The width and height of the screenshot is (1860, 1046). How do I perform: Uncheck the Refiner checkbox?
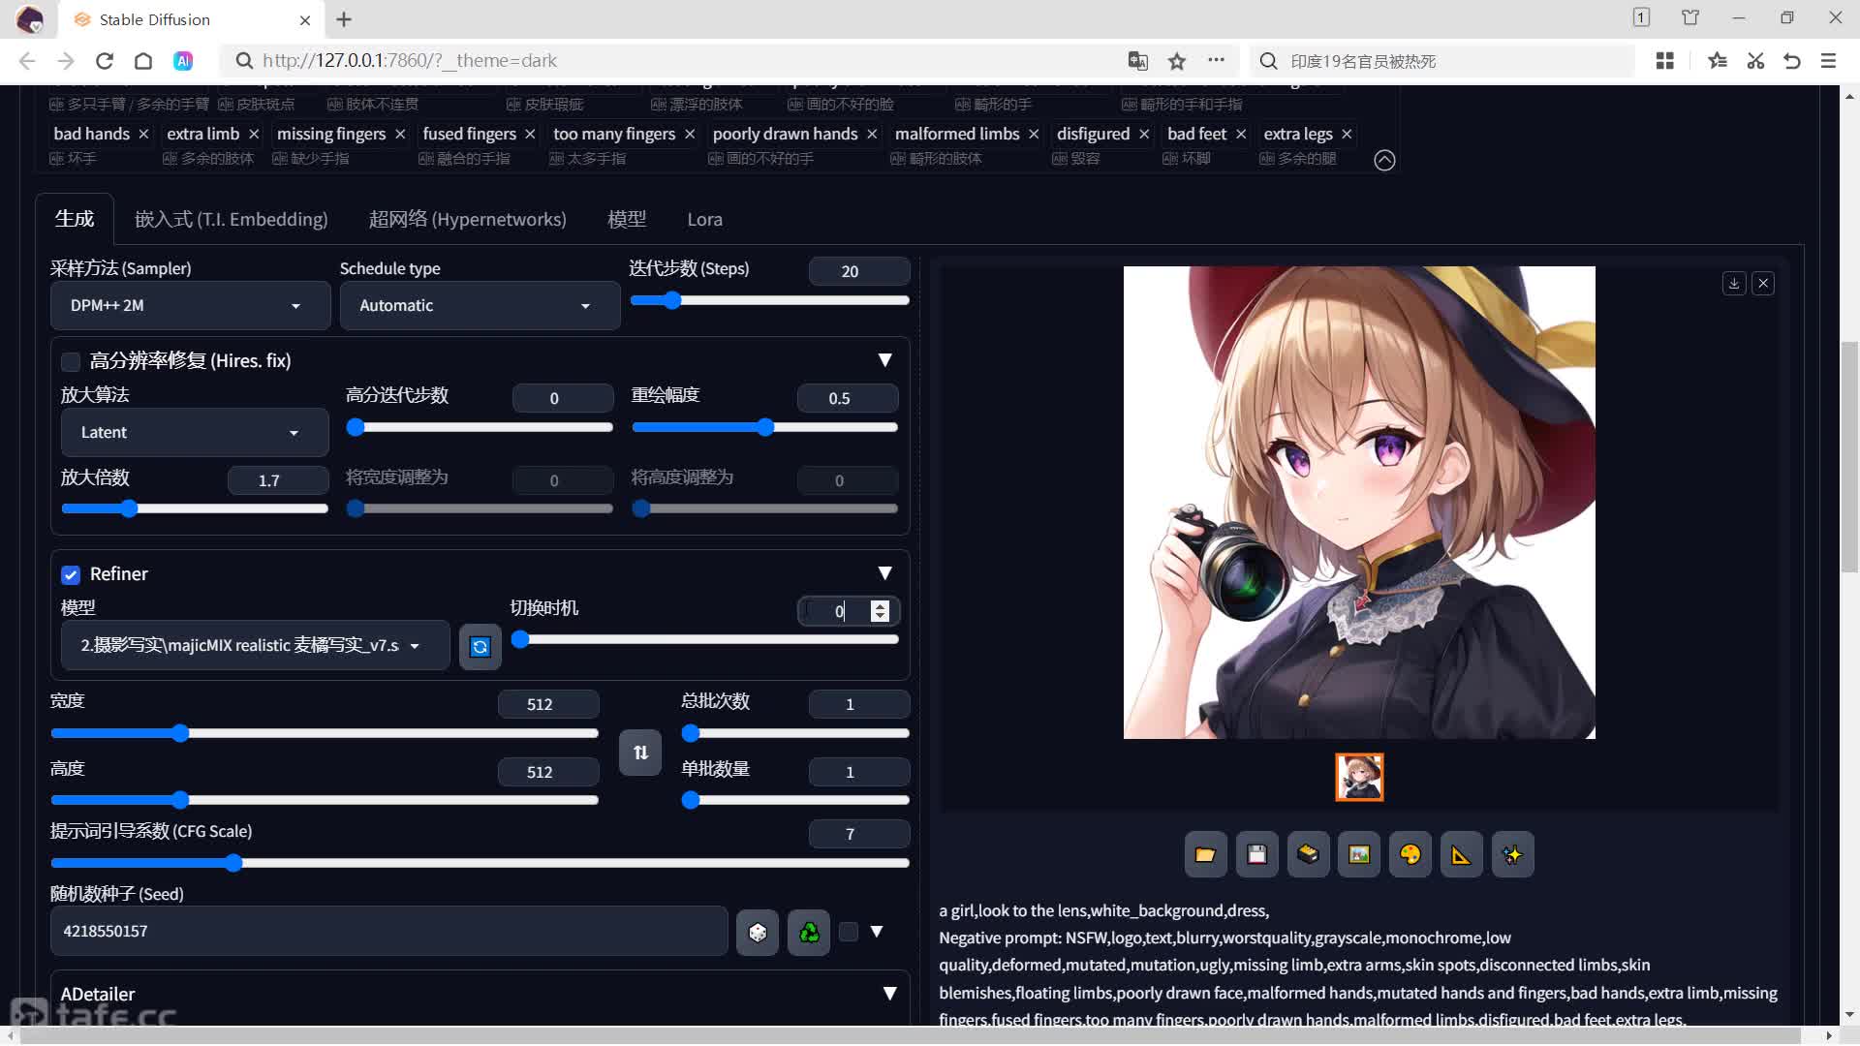click(71, 575)
